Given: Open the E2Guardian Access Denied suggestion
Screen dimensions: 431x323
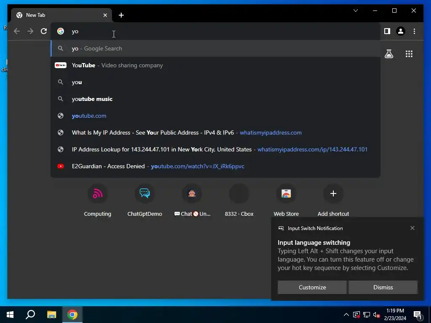Looking at the screenshot, I should point(215,166).
